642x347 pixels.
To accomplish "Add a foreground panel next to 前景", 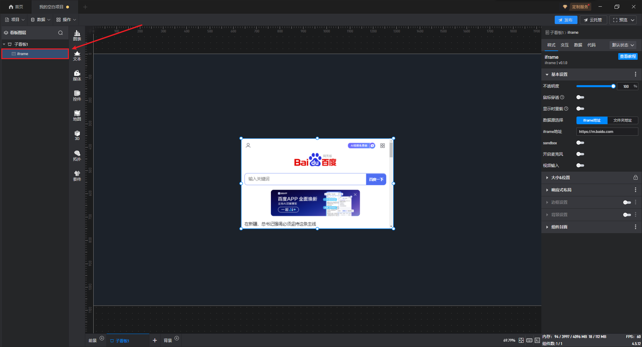I will 102,338.
